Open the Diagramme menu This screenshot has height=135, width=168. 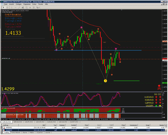point(27,4)
